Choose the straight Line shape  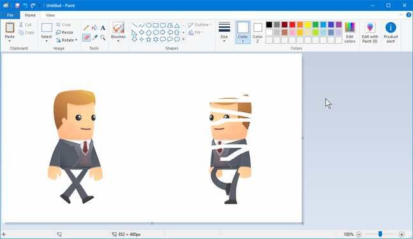click(134, 25)
